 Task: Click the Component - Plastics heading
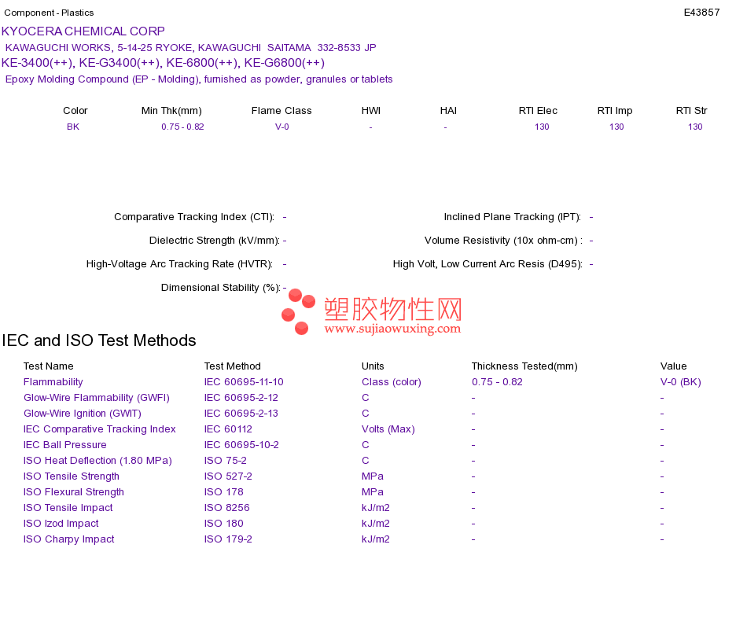49,13
